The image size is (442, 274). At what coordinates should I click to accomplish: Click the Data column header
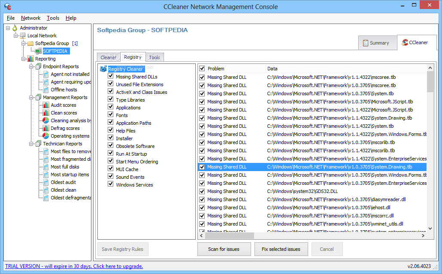[x=346, y=69]
